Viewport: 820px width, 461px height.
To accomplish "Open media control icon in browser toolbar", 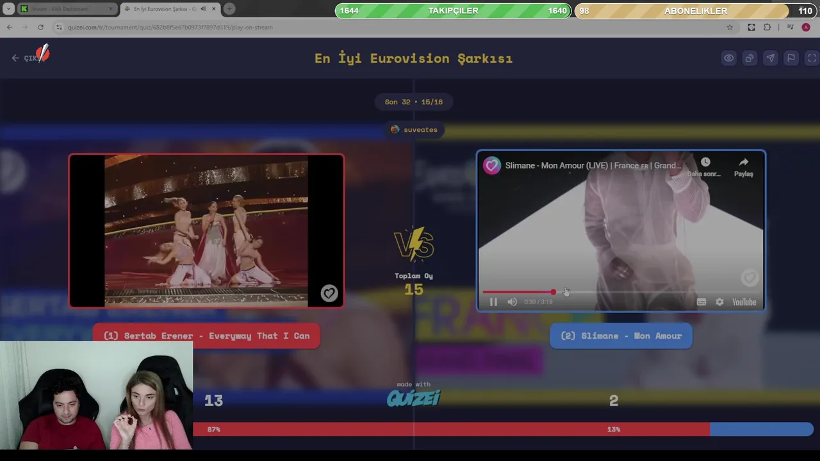I will coord(790,28).
